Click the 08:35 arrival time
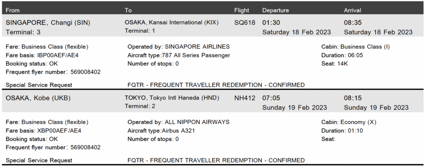Viewport: 426px width, 166px height. tap(353, 22)
